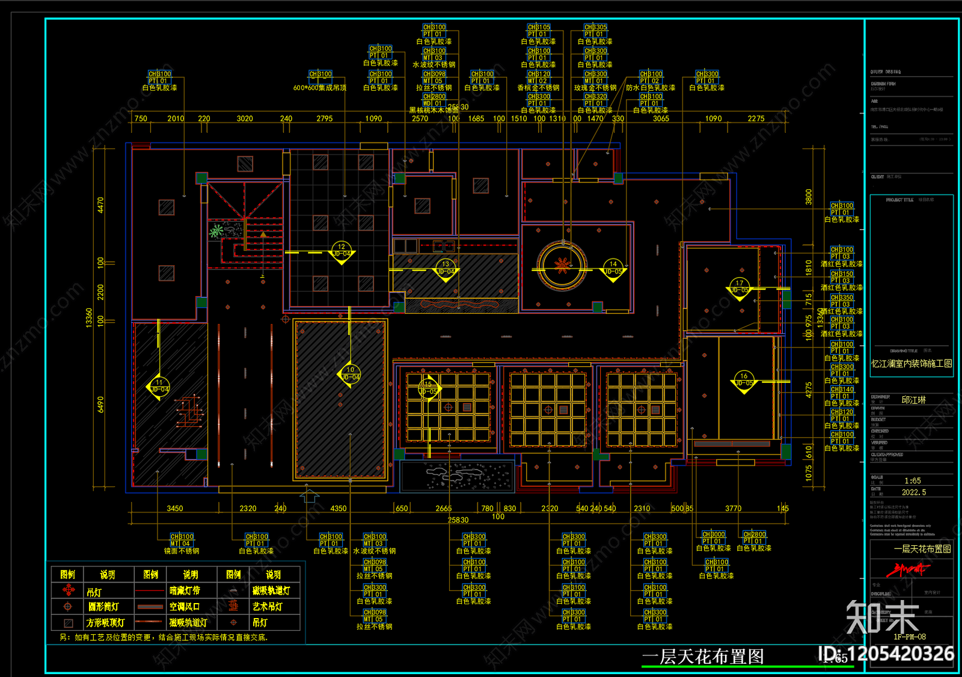Viewport: 962px width, 677px height.
Task: Click the red 暗藏灯带 line sample in legend
Action: tap(150, 592)
